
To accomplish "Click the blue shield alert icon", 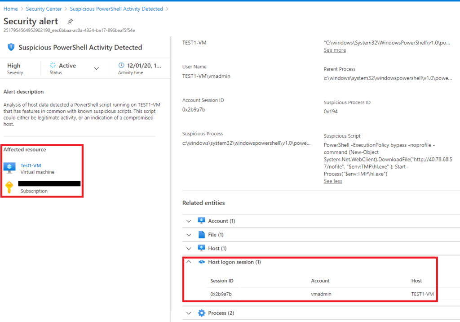I will [11, 47].
